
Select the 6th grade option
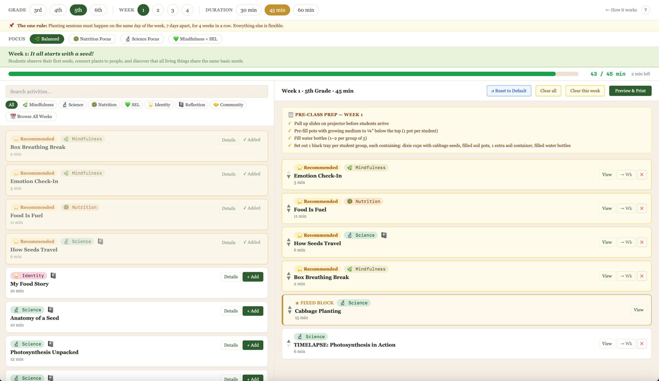98,10
